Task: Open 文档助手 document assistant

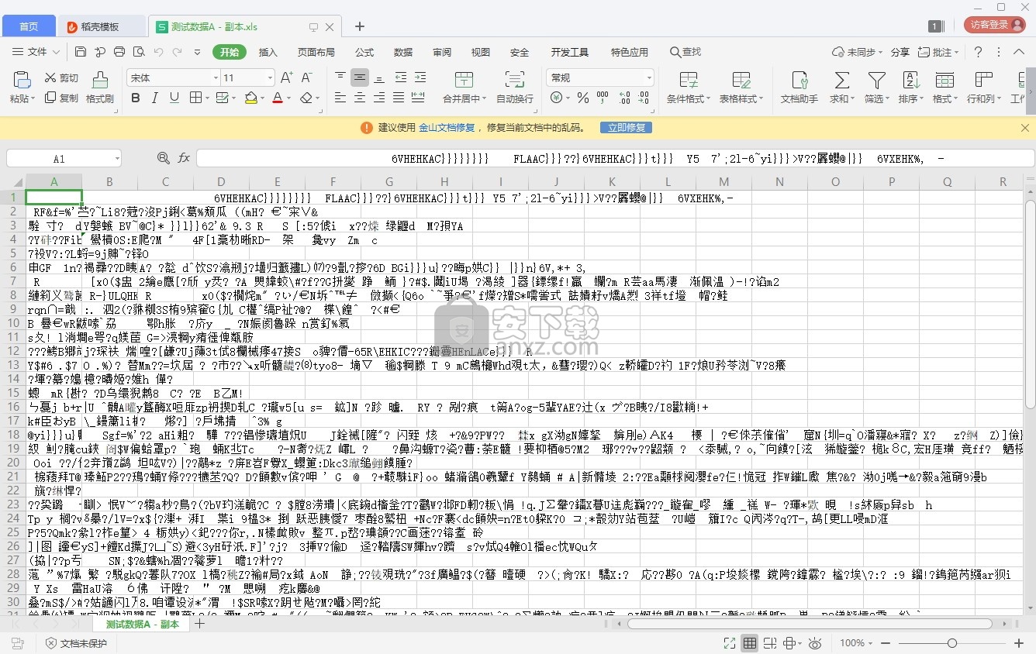Action: tap(799, 88)
